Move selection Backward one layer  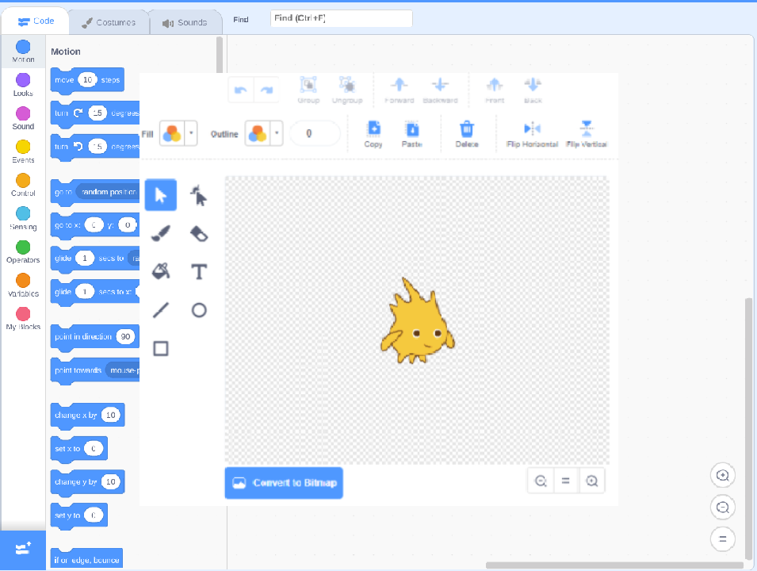coord(440,90)
